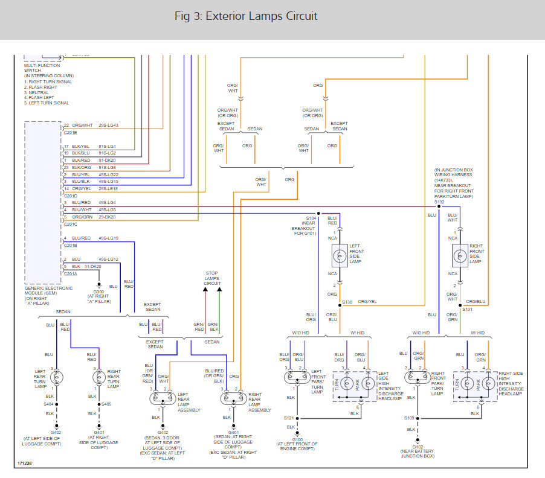This screenshot has width=545, height=478.
Task: Click the circuit code '29-DK20'
Action: coord(107,217)
